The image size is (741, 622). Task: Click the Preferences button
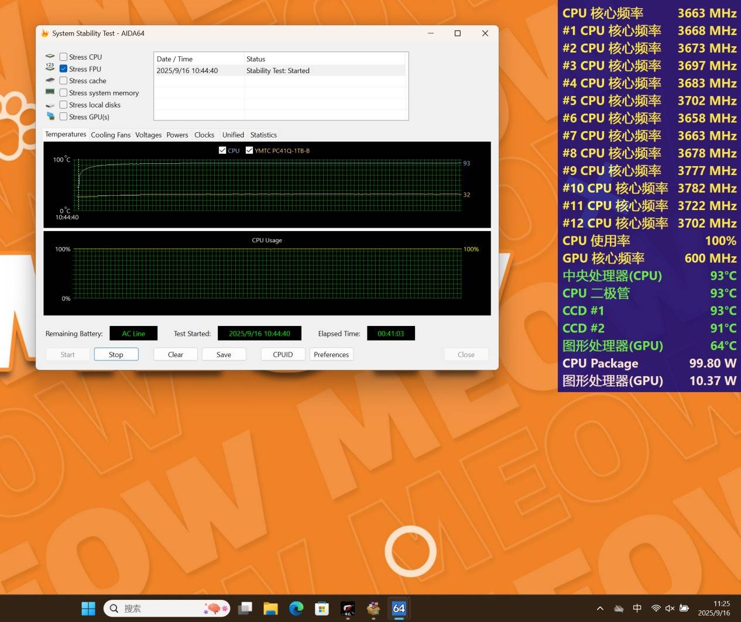click(331, 355)
